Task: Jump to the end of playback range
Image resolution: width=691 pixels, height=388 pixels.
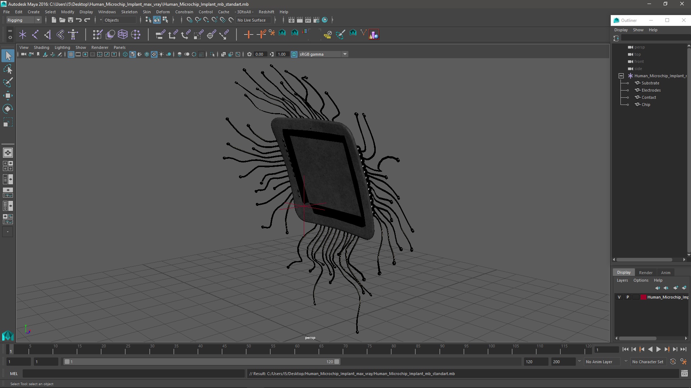Action: point(683,349)
